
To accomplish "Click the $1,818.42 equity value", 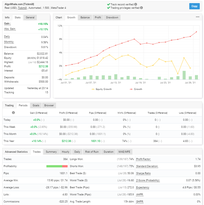I will [42, 58].
